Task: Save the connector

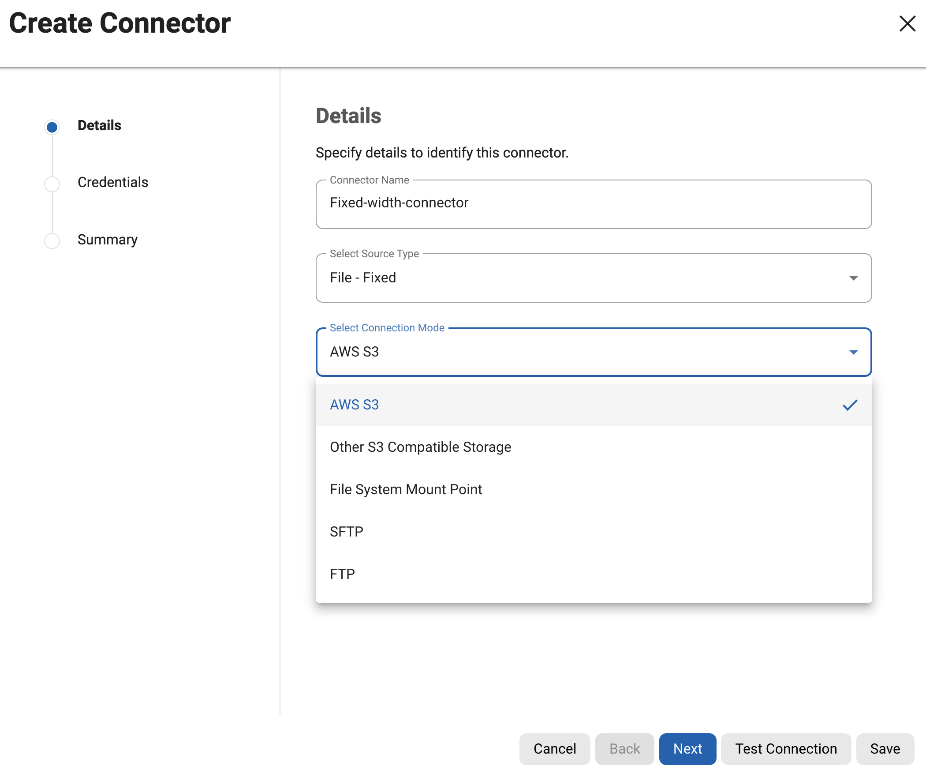Action: click(x=885, y=749)
